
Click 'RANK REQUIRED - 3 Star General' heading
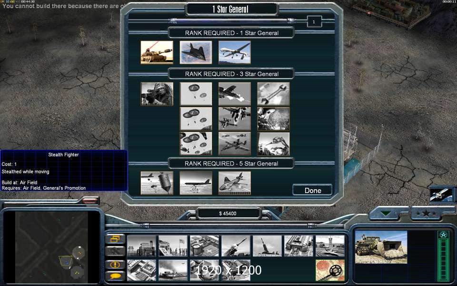[232, 74]
